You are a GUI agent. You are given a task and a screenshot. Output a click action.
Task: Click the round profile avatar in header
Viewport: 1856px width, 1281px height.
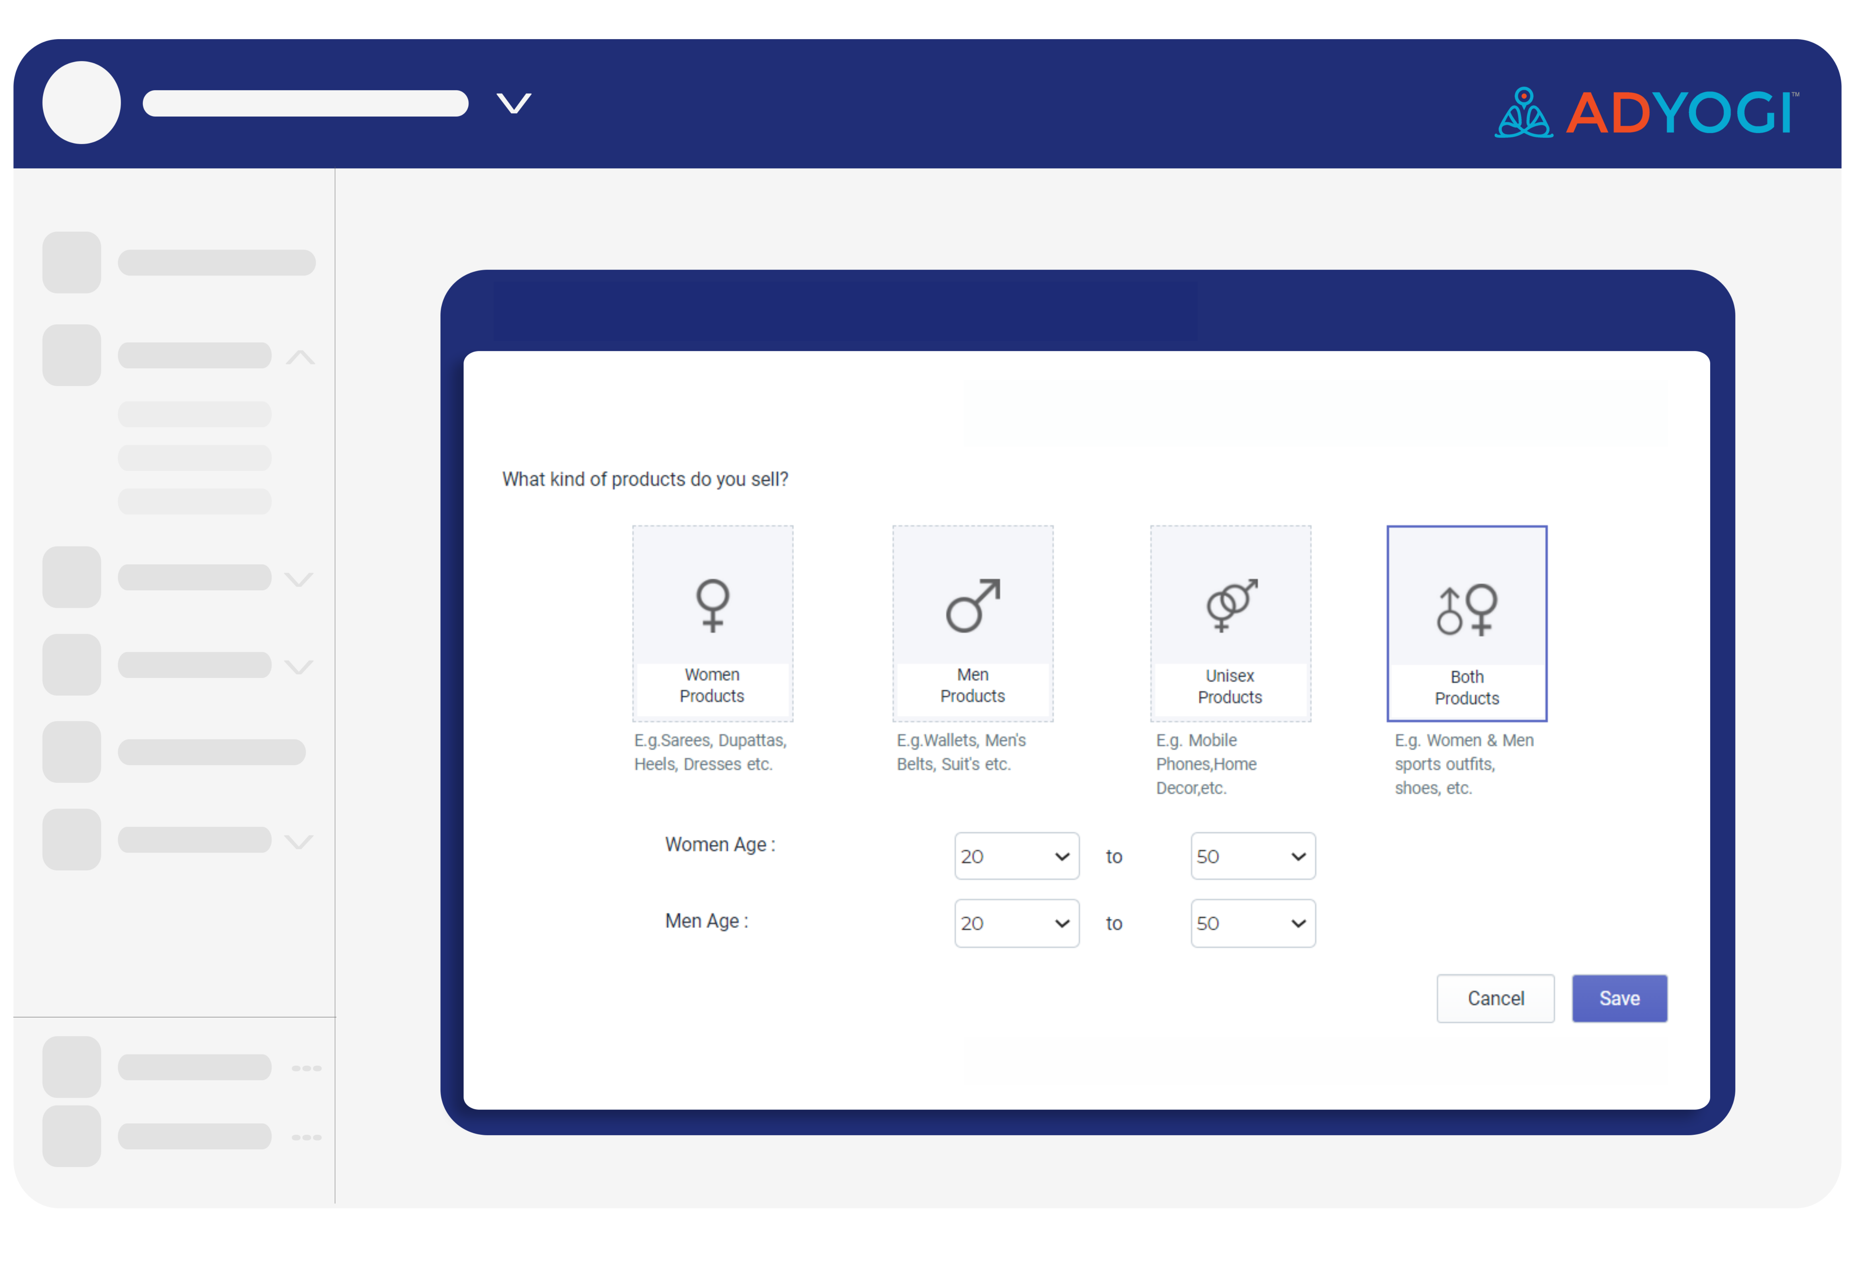click(x=82, y=103)
